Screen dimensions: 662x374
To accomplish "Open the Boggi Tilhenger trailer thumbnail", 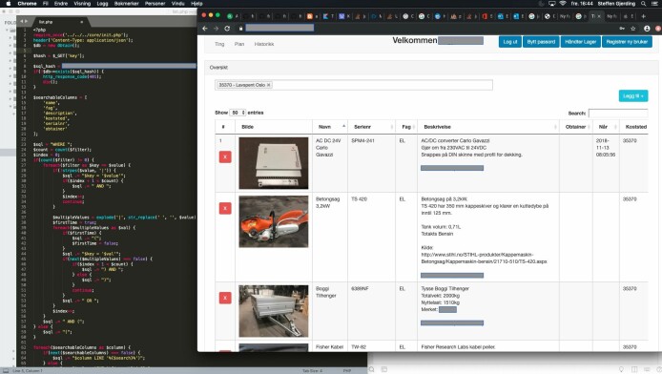I will tap(274, 311).
